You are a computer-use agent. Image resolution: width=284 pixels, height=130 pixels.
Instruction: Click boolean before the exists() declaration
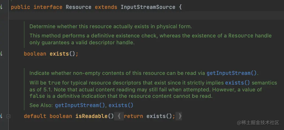tap(35, 54)
